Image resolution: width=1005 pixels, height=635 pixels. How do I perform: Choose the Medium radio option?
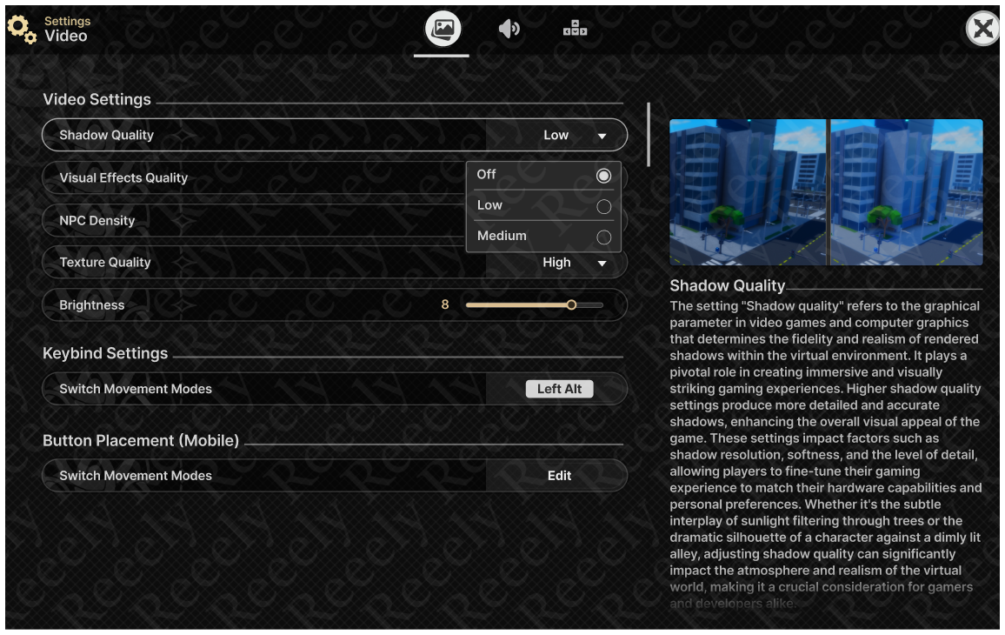click(603, 237)
